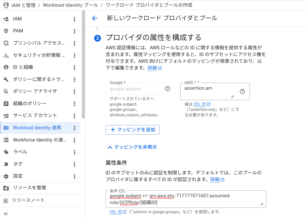Open three-dot menu for ラベル
The image size is (306, 218).
(x=74, y=152)
